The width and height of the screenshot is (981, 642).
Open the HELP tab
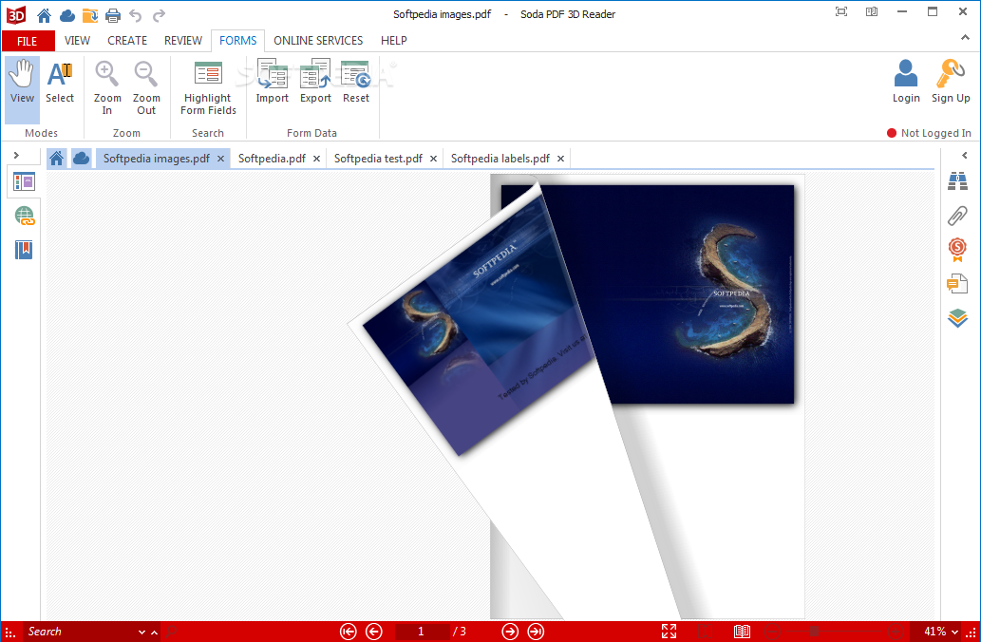[x=393, y=41]
